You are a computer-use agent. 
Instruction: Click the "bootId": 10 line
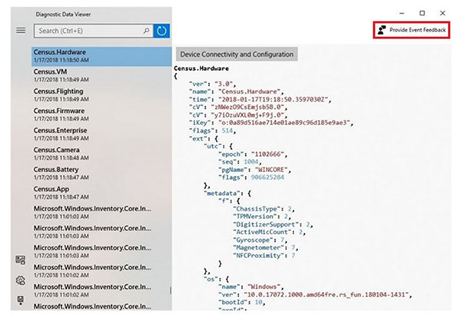pos(242,302)
